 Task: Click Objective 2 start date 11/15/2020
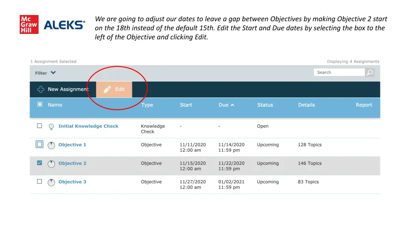(x=193, y=163)
